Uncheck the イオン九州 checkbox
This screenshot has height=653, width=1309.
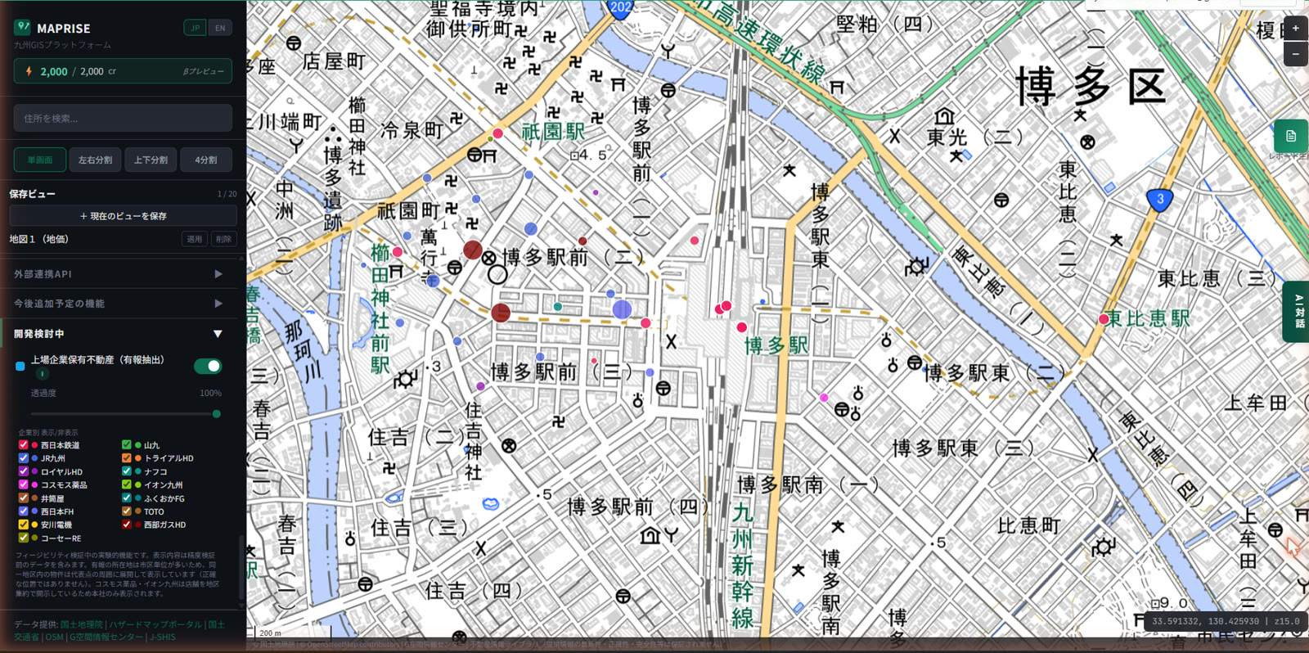(127, 484)
